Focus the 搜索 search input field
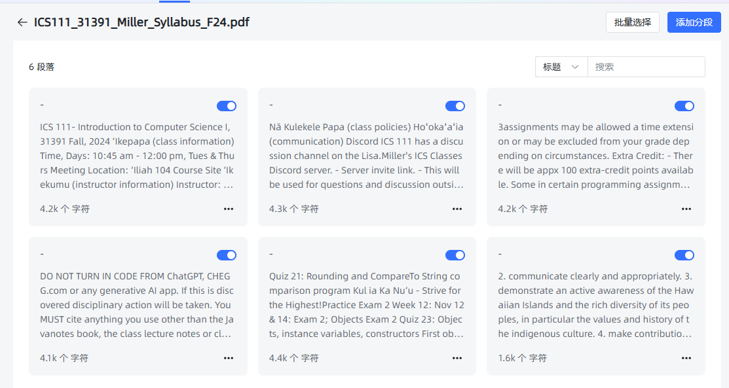The width and height of the screenshot is (729, 388). click(x=646, y=67)
